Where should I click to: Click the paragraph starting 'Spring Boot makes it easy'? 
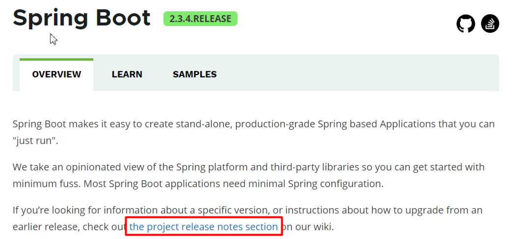pyautogui.click(x=123, y=124)
